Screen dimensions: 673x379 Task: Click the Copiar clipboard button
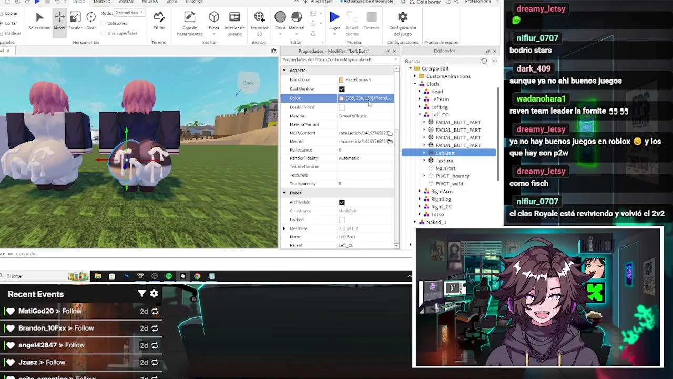pos(9,13)
